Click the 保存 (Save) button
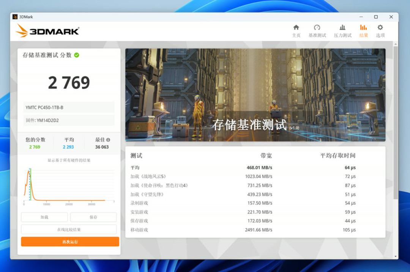The height and width of the screenshot is (272, 410). click(x=93, y=217)
